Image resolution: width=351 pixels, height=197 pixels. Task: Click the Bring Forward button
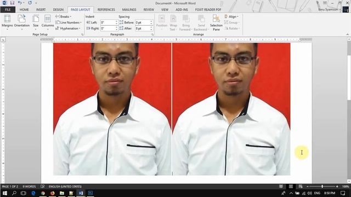click(x=185, y=22)
